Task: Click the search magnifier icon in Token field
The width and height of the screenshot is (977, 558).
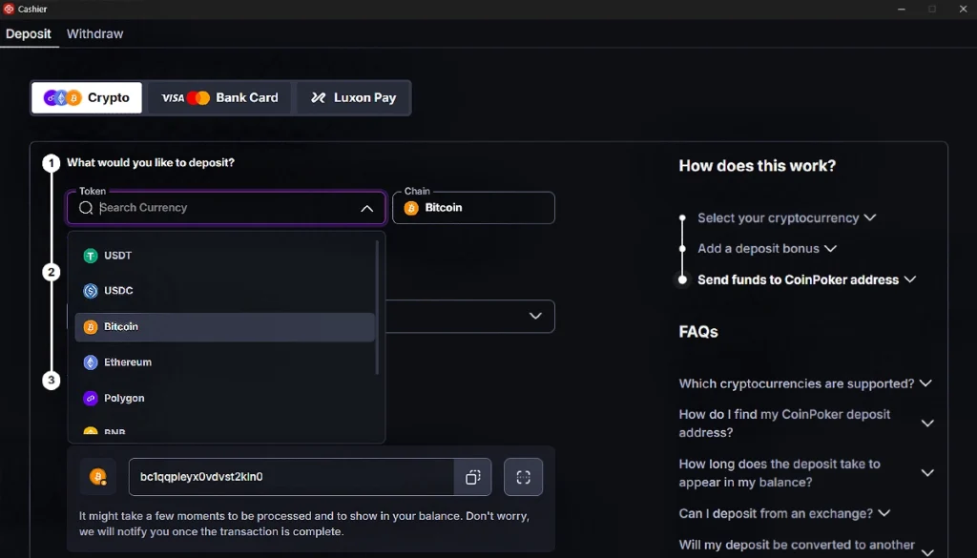Action: point(86,208)
